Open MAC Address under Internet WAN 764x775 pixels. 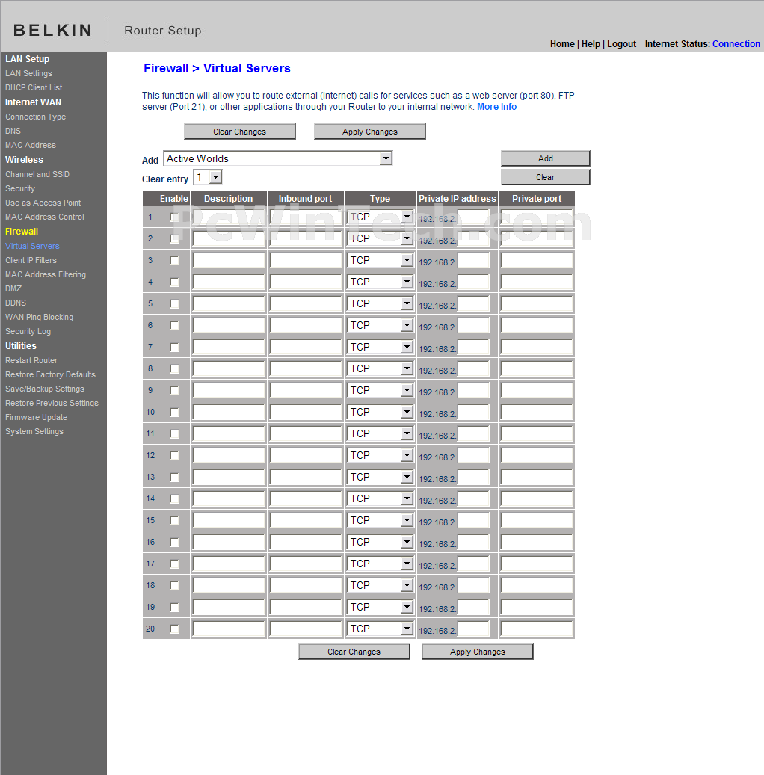(x=31, y=145)
